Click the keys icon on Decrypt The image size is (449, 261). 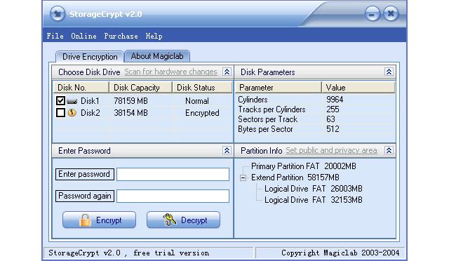coord(170,220)
